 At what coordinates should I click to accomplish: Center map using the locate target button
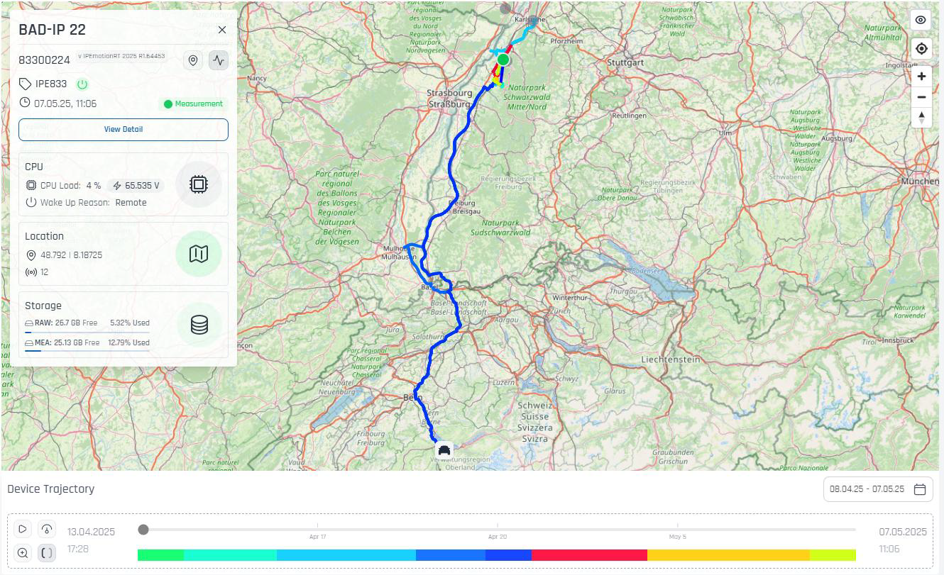921,49
